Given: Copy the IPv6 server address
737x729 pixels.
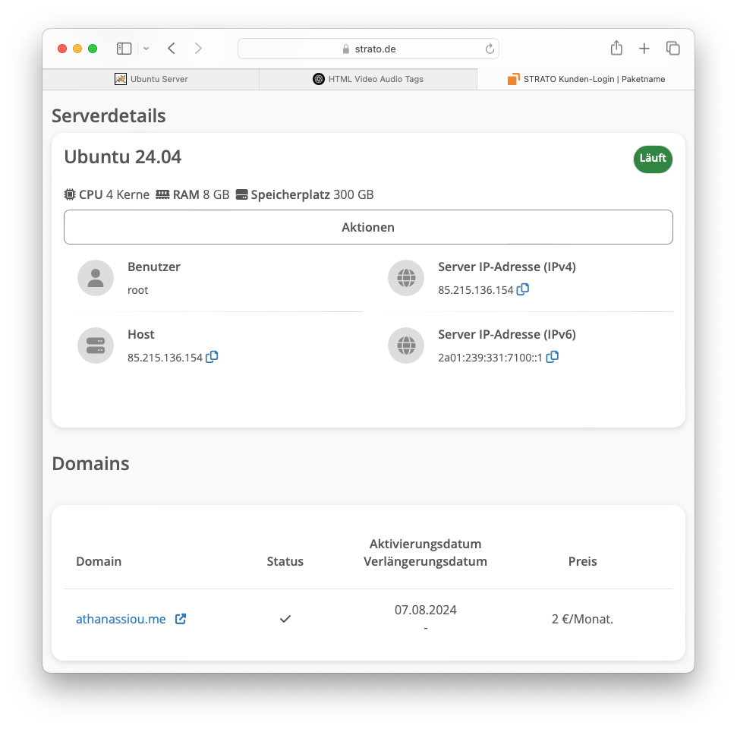Looking at the screenshot, I should click(552, 357).
